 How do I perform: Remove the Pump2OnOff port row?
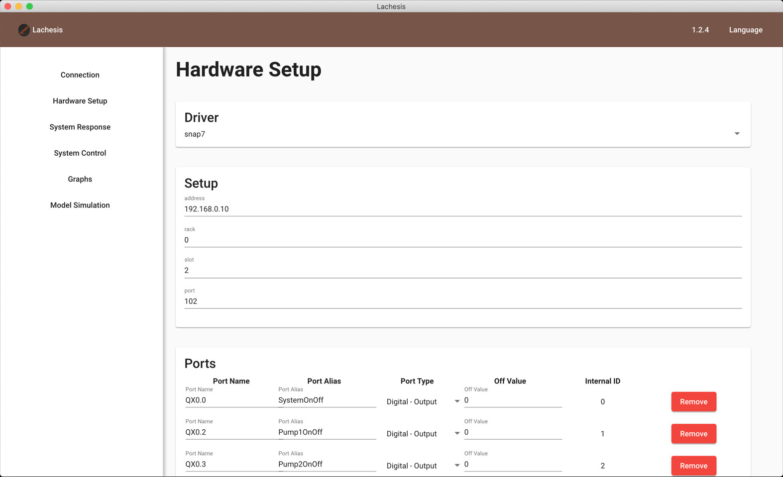click(693, 466)
